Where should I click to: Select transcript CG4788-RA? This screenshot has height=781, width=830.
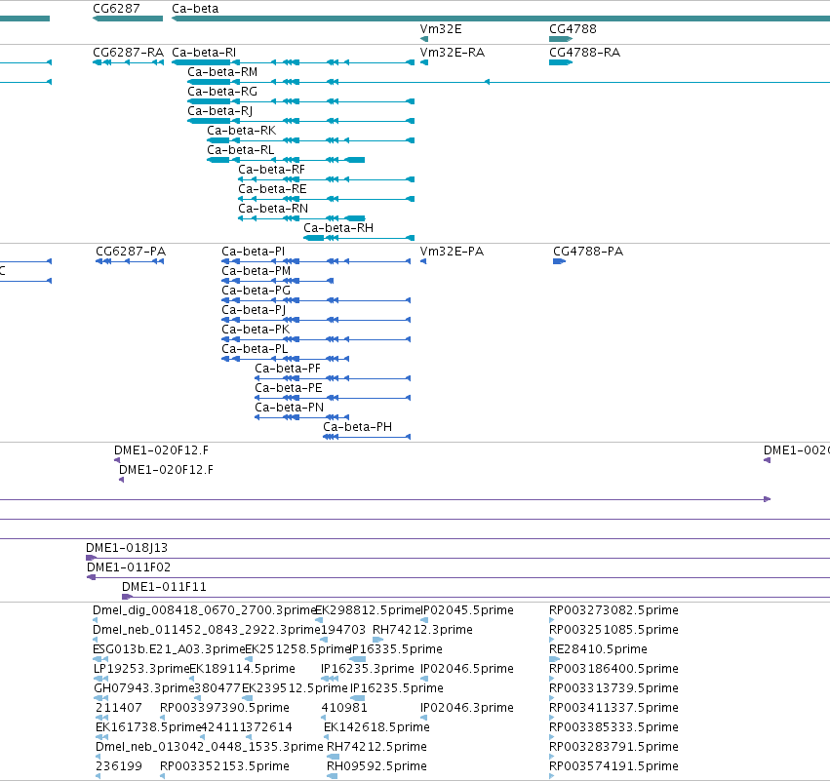[x=584, y=53]
